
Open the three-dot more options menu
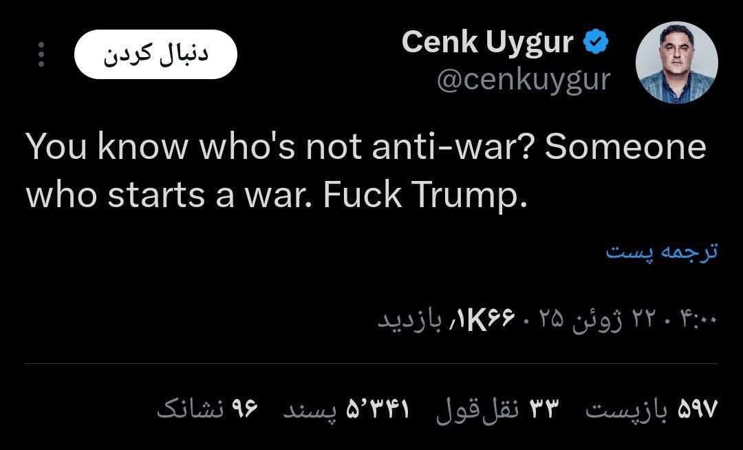(41, 54)
